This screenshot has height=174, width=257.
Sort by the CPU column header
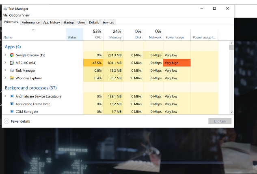click(93, 34)
